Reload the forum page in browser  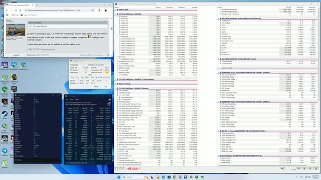(x=16, y=10)
